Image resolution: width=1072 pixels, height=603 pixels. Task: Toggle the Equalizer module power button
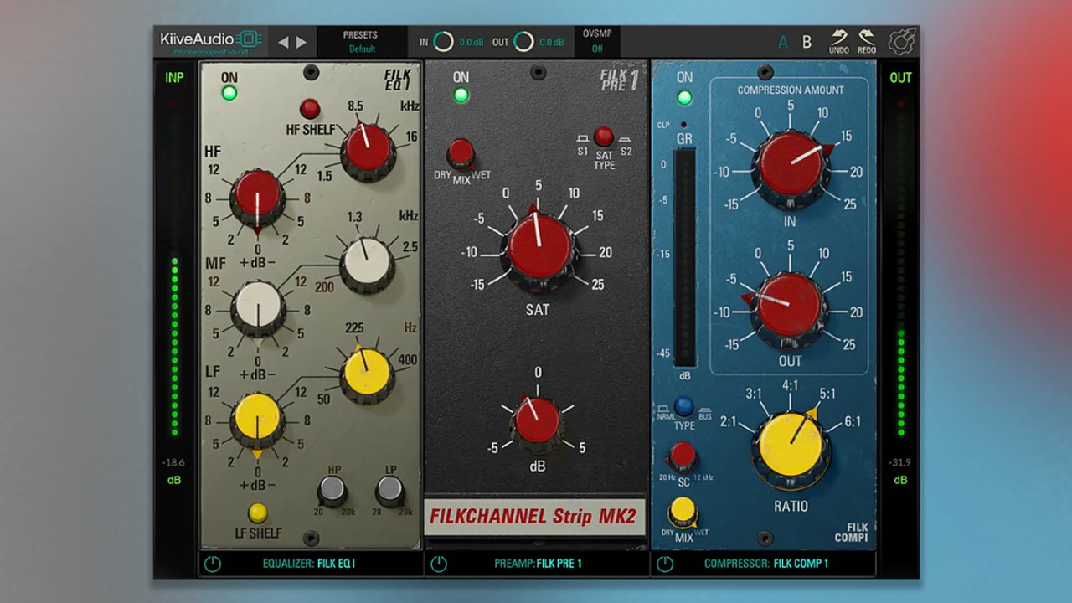click(x=213, y=564)
